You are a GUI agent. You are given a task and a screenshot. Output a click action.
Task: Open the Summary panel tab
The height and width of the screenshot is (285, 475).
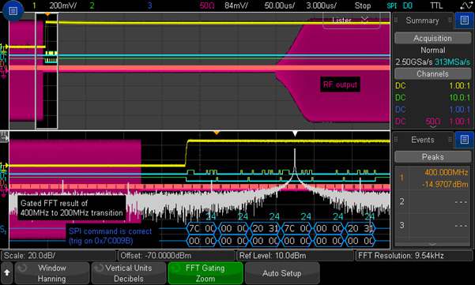coord(422,21)
